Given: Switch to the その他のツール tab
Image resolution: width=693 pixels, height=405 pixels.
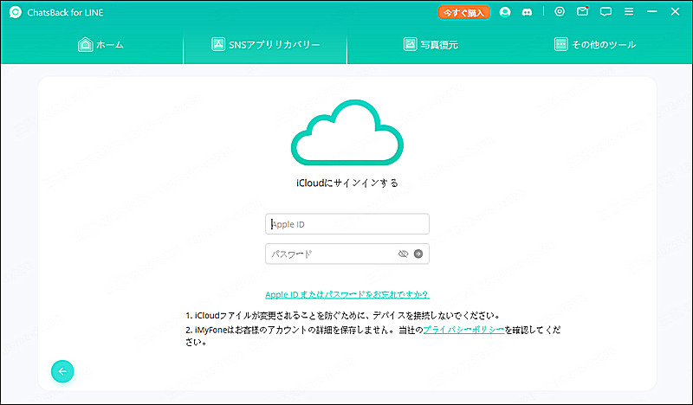Looking at the screenshot, I should point(595,44).
